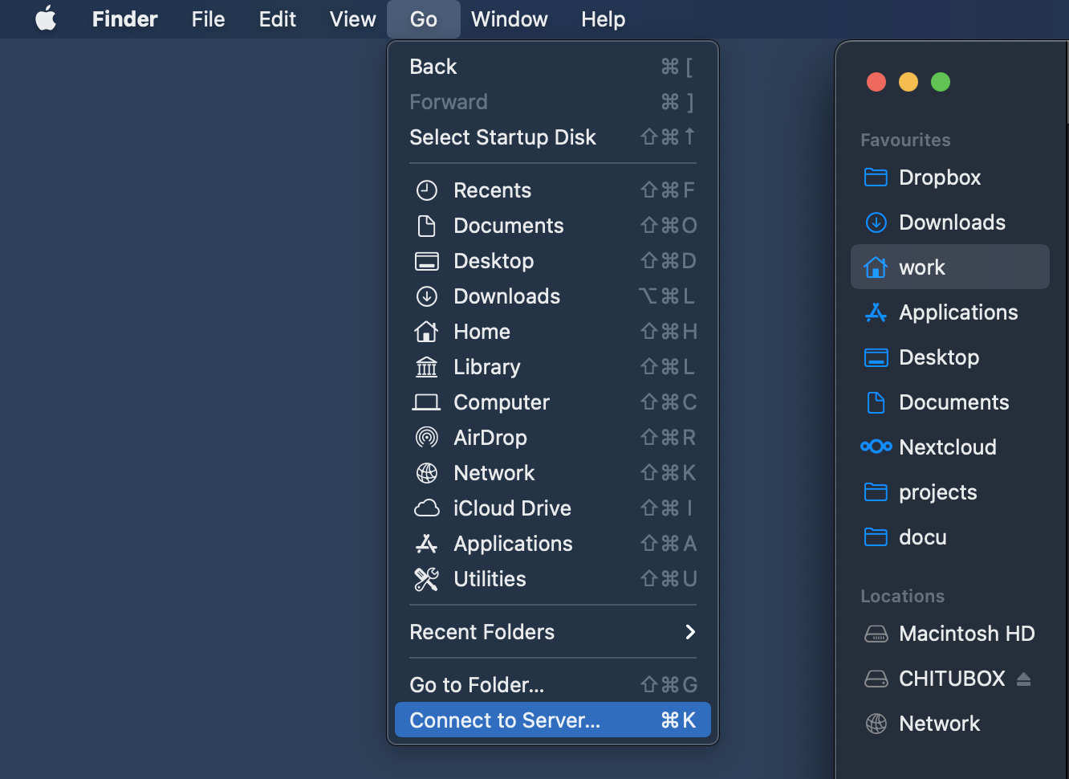Click the Nextcloud logo icon in sidebar
This screenshot has height=779, width=1069.
pyautogui.click(x=876, y=447)
